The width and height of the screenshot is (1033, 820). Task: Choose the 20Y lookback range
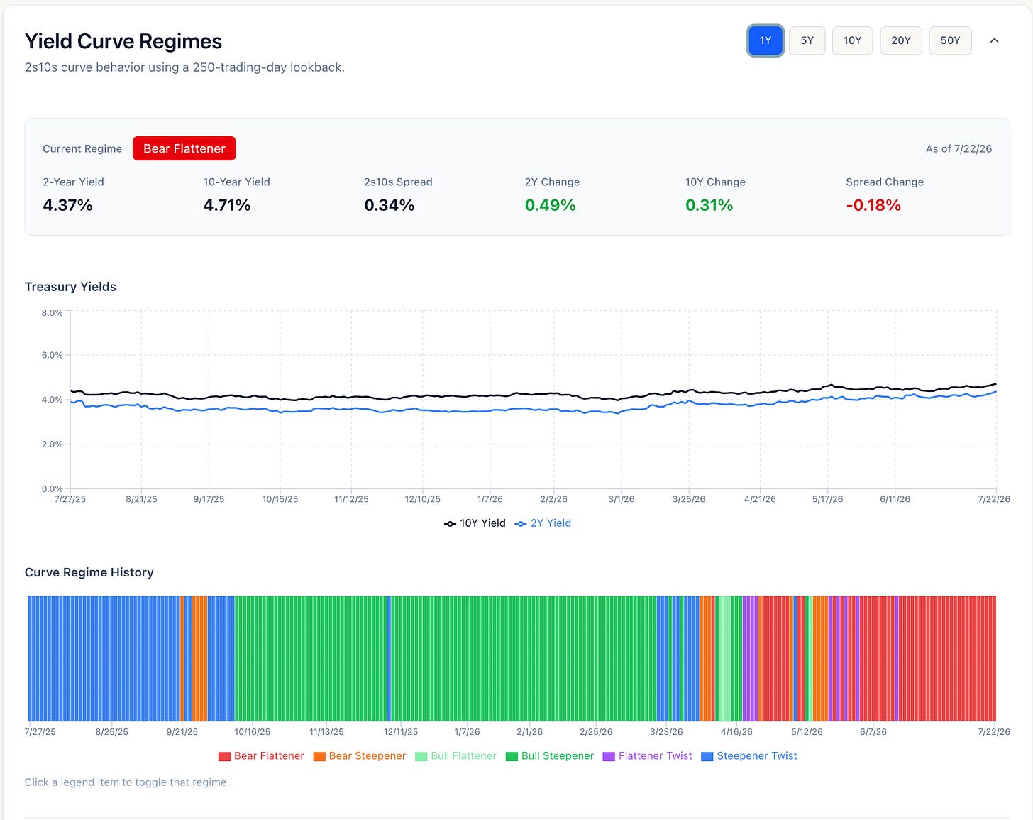901,40
